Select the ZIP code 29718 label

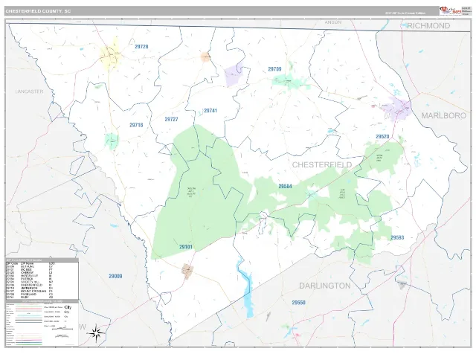[x=136, y=125]
